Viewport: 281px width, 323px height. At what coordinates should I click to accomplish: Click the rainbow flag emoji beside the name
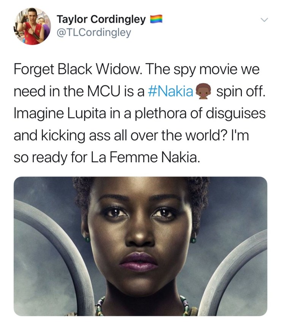156,19
